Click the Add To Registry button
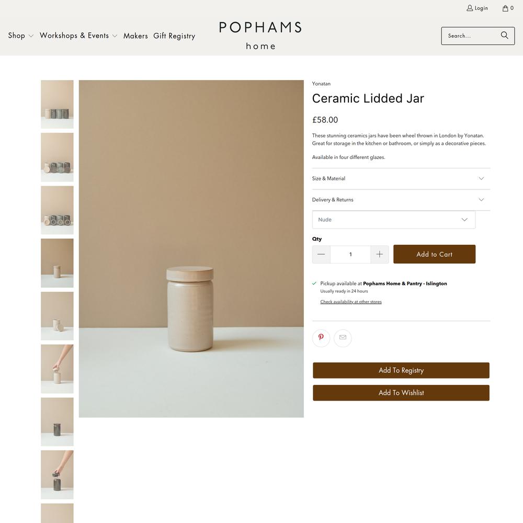The height and width of the screenshot is (523, 523). [401, 370]
